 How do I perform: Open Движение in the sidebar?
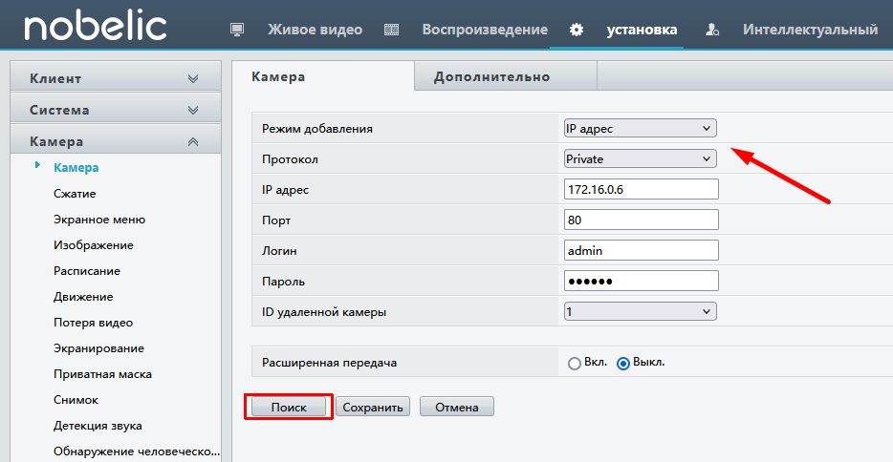point(83,297)
